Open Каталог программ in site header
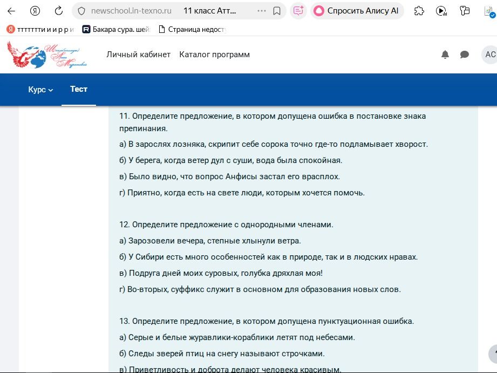 point(215,55)
